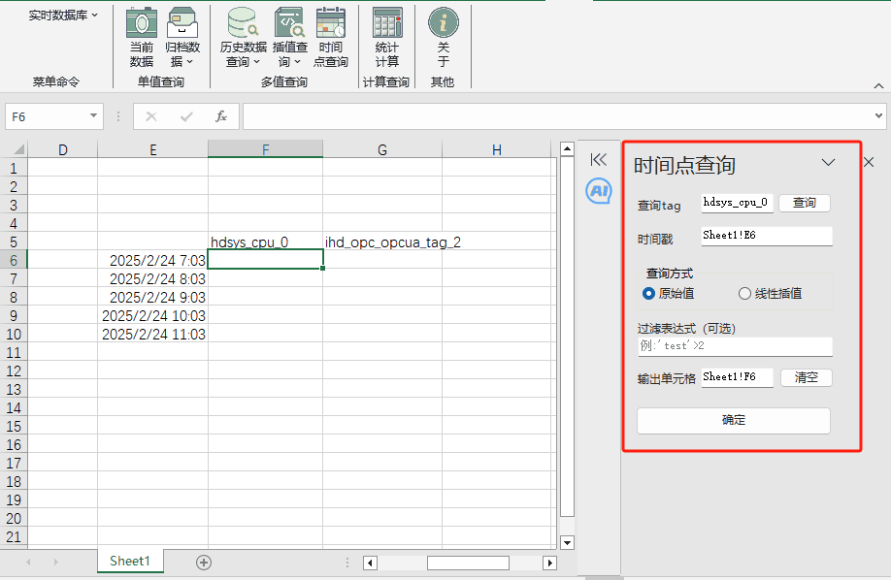This screenshot has width=891, height=580.
Task: Collapse the side pane with double-arrow icon
Action: (x=598, y=160)
